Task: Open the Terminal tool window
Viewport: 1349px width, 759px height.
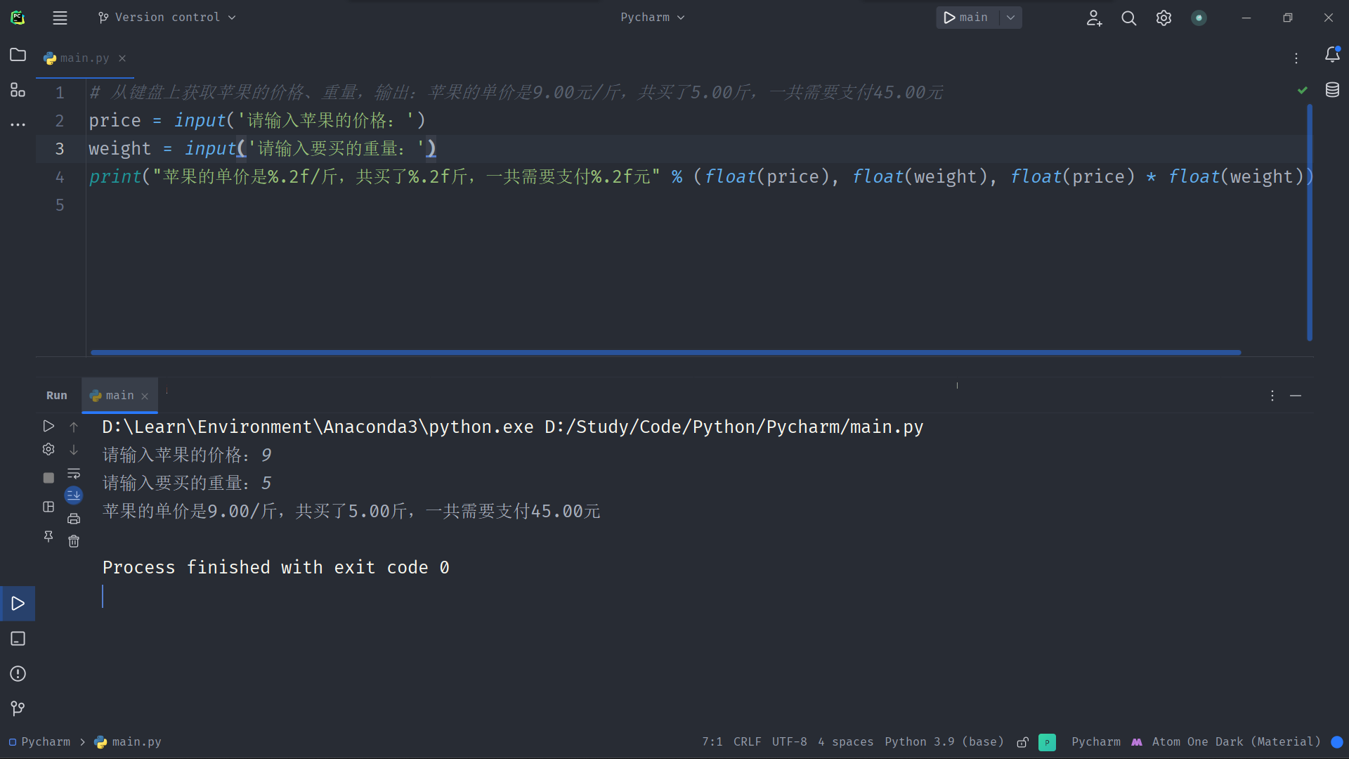Action: pyautogui.click(x=18, y=639)
